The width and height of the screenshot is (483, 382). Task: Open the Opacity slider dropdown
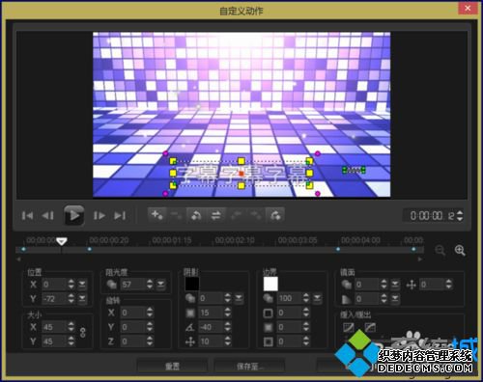(x=160, y=285)
